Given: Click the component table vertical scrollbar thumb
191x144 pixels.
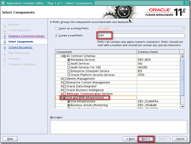Looking at the screenshot, I should click(182, 78).
